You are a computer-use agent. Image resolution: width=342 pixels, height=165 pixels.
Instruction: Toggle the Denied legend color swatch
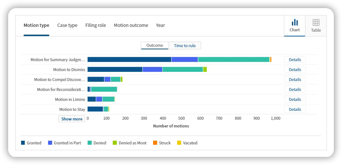tap(89, 143)
